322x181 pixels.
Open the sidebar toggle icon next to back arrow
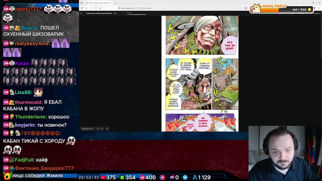coord(82,8)
